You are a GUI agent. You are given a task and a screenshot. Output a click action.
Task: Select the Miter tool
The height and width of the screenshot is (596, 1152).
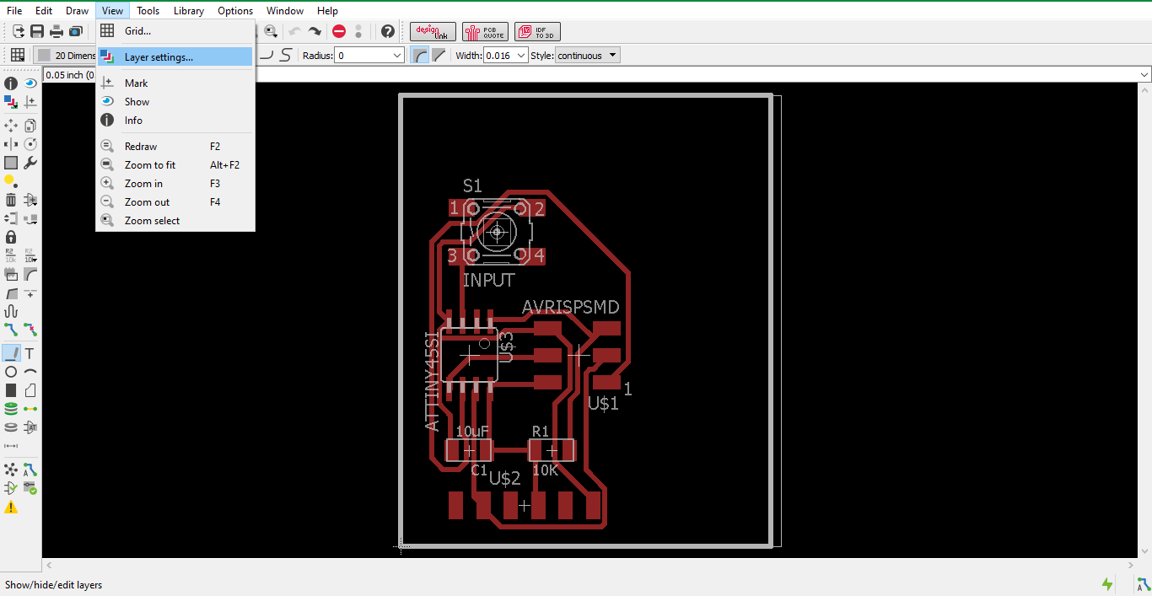[30, 274]
